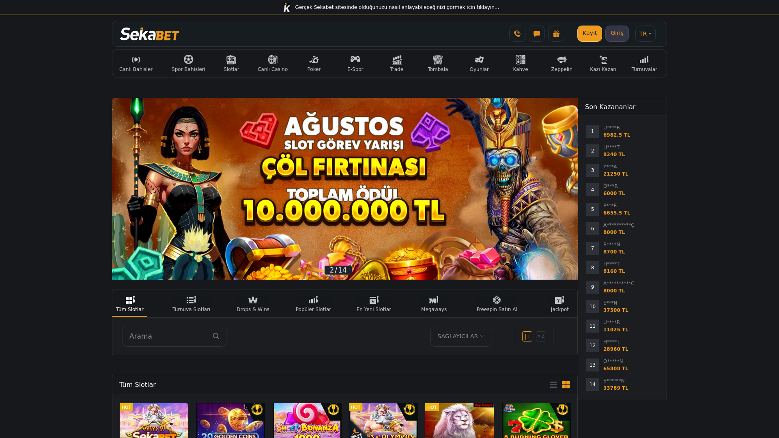The width and height of the screenshot is (779, 438).
Task: Click winner row 3 with 21250 TL
Action: click(622, 170)
